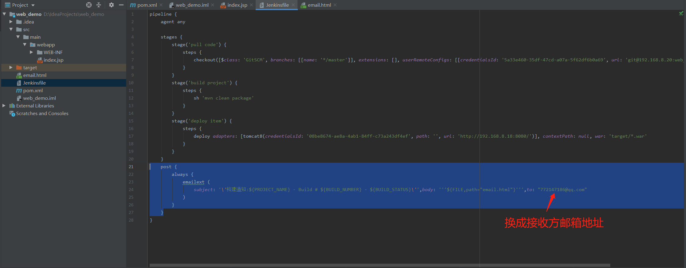The width and height of the screenshot is (686, 268).
Task: Click the 'deploy item' stage string
Action: click(x=206, y=121)
